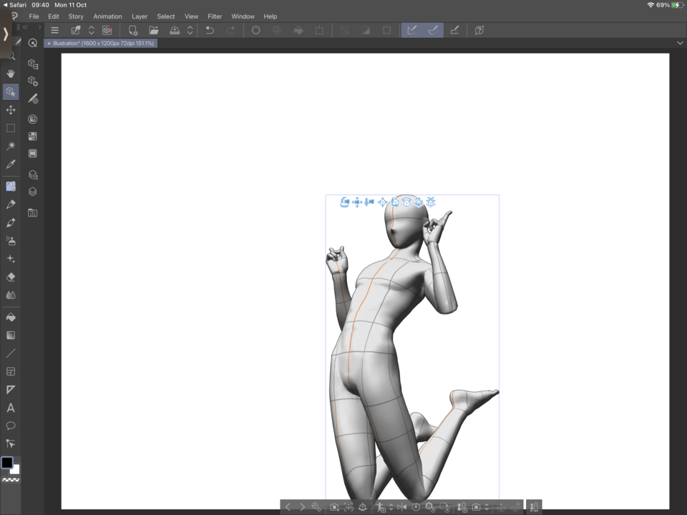Toggle Snap to Grid

tap(455, 30)
